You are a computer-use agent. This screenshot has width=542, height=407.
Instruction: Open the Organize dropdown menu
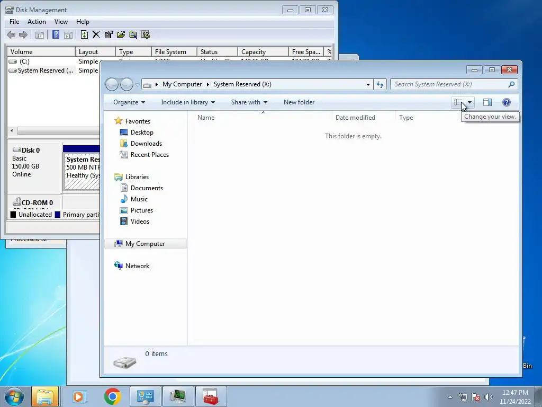[x=129, y=102]
